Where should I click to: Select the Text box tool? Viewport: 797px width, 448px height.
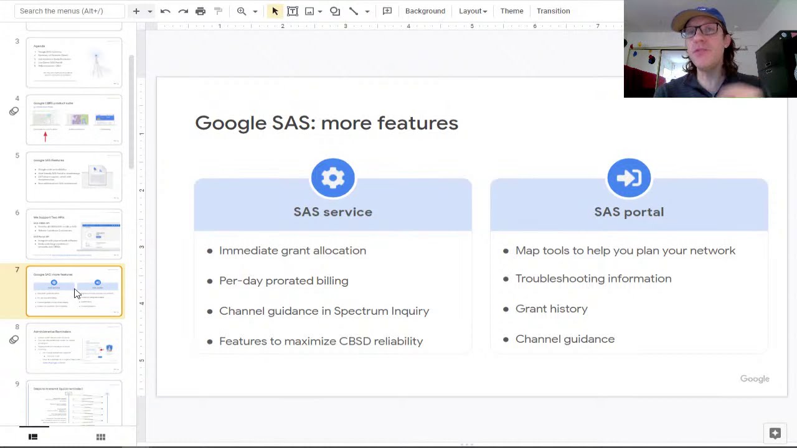292,11
